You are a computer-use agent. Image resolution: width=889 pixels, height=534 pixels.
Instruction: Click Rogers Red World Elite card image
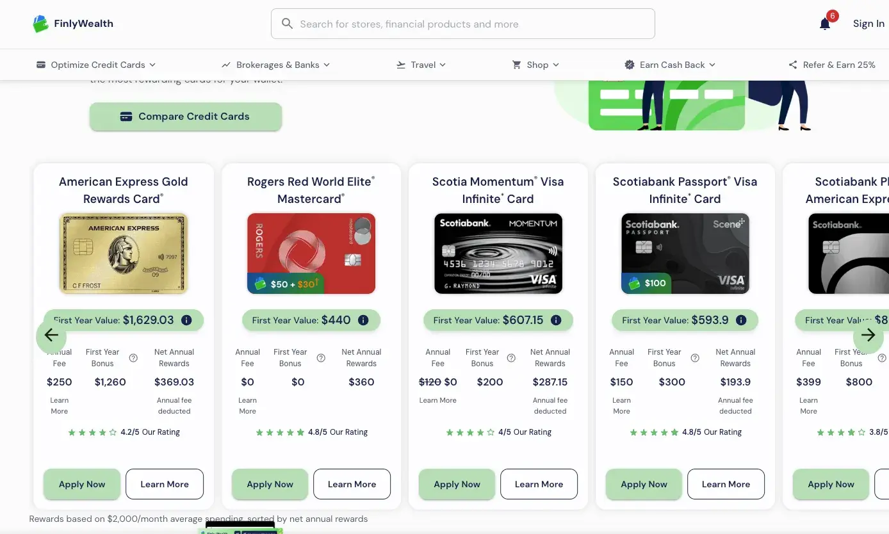point(311,254)
